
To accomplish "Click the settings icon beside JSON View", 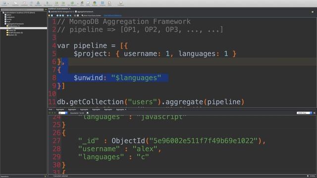I will (x=315, y=113).
